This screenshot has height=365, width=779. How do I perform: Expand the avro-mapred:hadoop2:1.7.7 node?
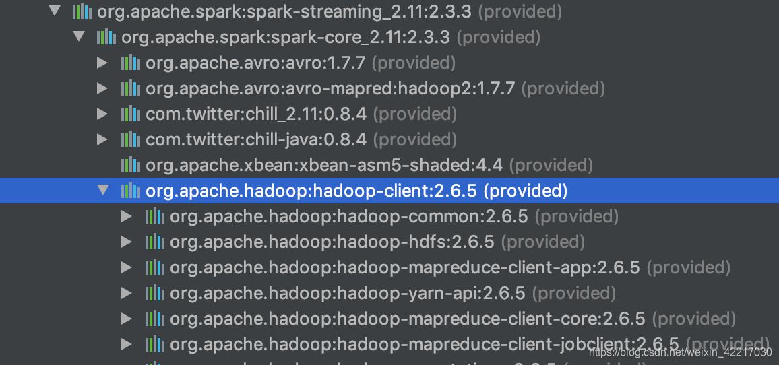(102, 88)
